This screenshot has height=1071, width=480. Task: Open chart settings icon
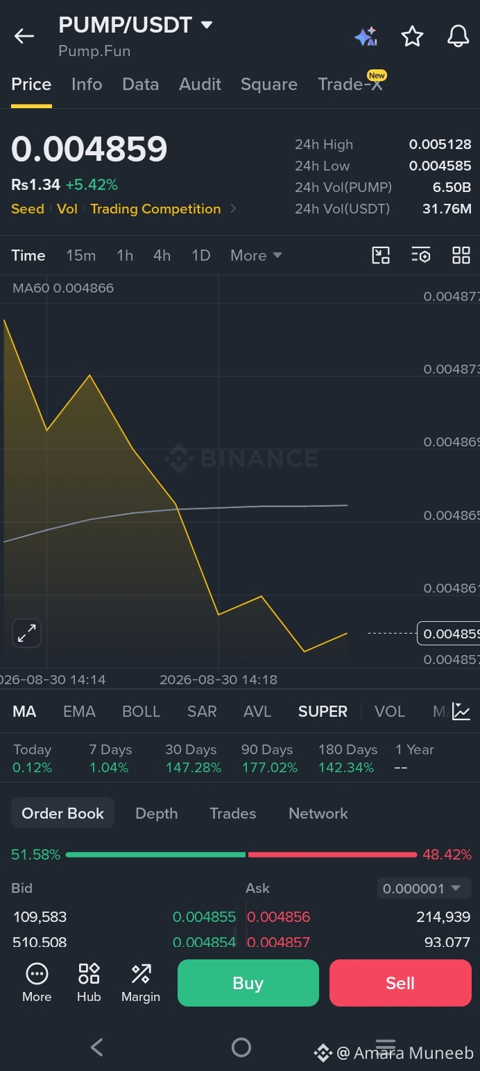[421, 255]
